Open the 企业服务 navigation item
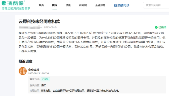 point(100,5)
